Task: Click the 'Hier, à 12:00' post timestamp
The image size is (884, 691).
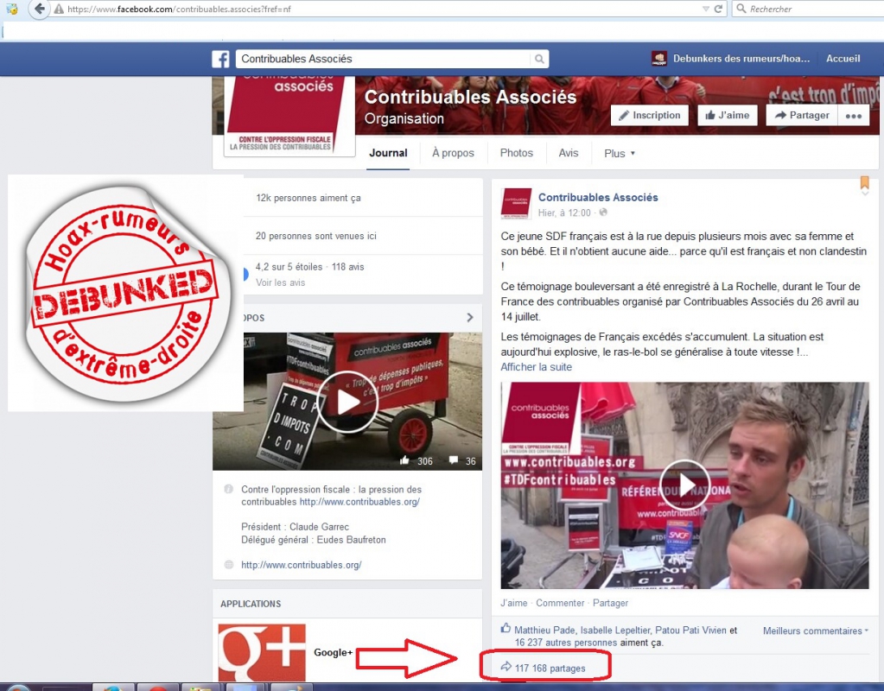Action: (x=564, y=212)
